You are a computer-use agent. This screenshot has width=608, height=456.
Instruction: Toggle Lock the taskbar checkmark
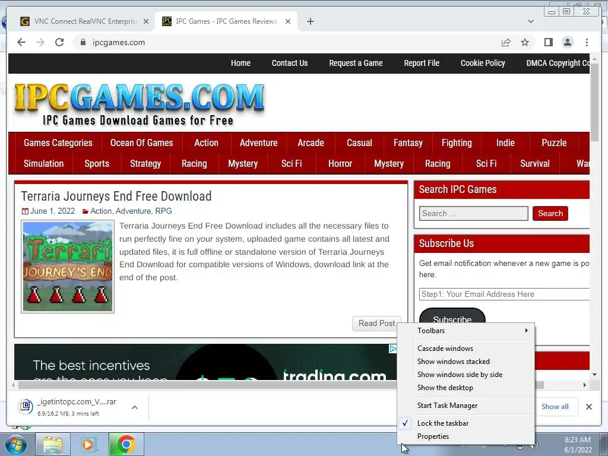click(x=467, y=423)
